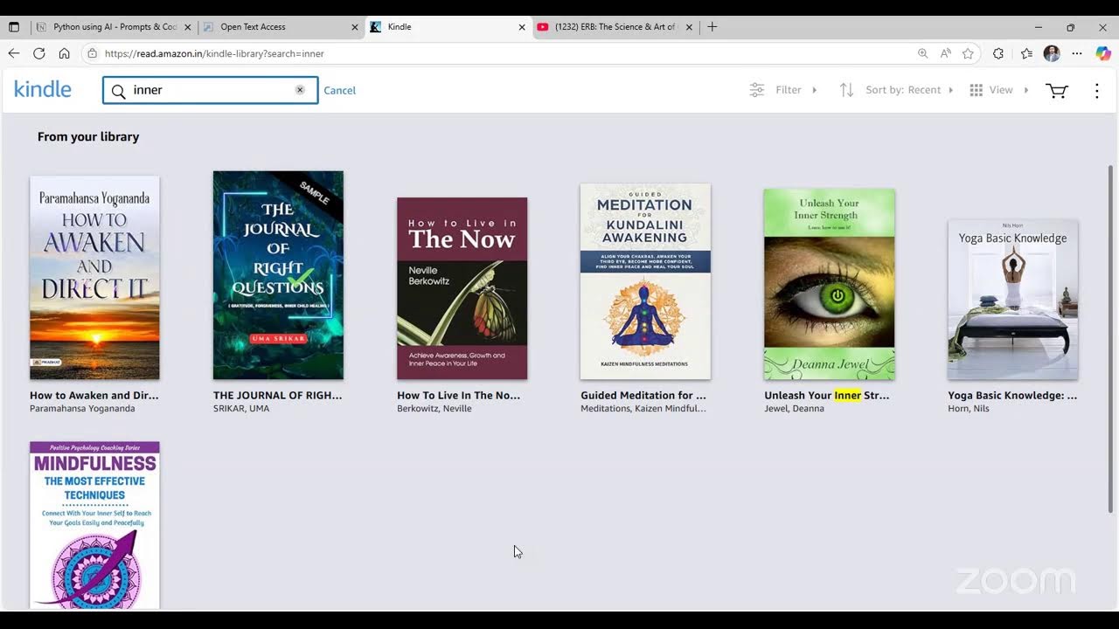Open the How to Awaken and Direct It title
1119x629 pixels.
click(x=94, y=395)
